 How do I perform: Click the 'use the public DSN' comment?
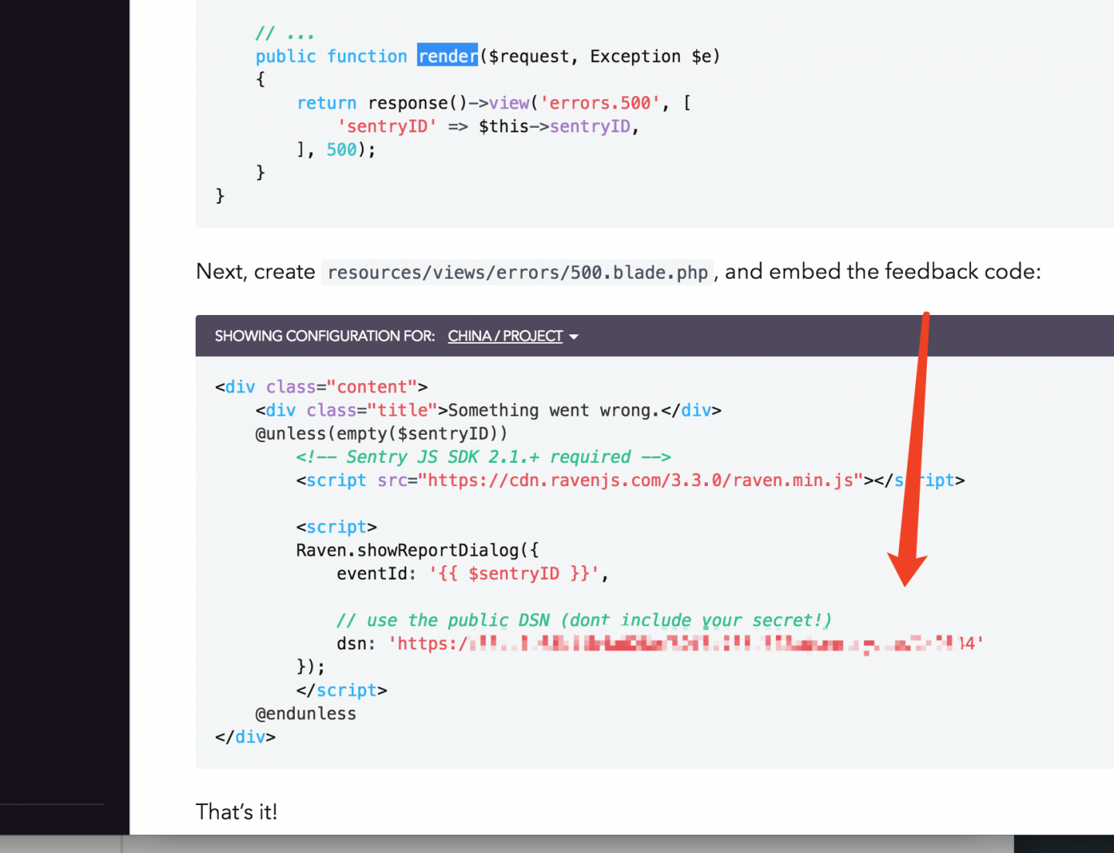584,620
